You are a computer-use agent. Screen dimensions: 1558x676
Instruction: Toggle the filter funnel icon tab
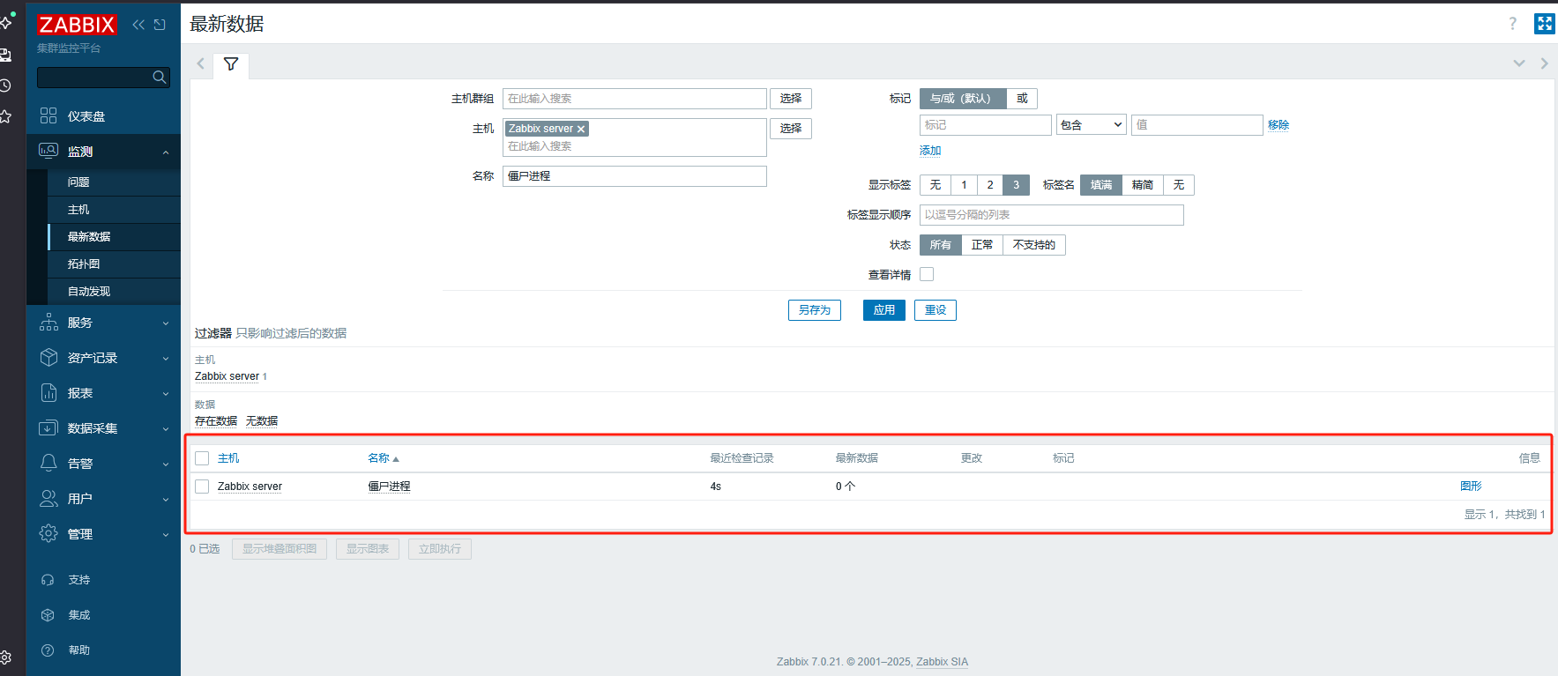click(x=231, y=64)
